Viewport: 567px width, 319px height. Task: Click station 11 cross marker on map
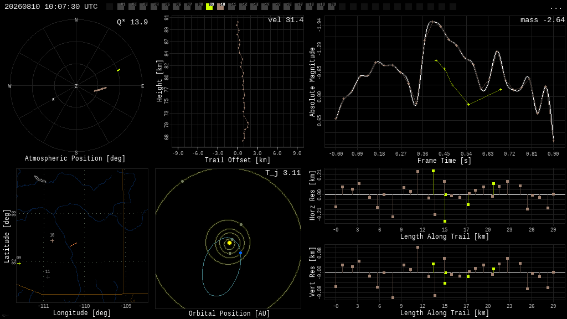pyautogui.click(x=48, y=277)
